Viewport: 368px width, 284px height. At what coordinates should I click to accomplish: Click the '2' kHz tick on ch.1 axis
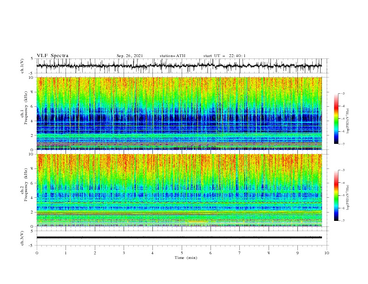[x=33, y=136]
